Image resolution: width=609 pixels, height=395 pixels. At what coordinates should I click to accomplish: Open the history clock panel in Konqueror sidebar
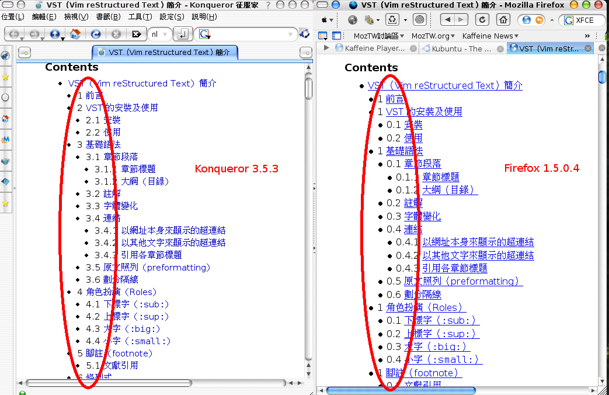pyautogui.click(x=6, y=98)
